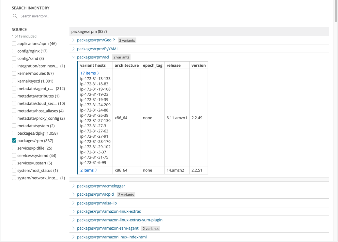Check the kernel/sysctl source checkbox

click(14, 81)
